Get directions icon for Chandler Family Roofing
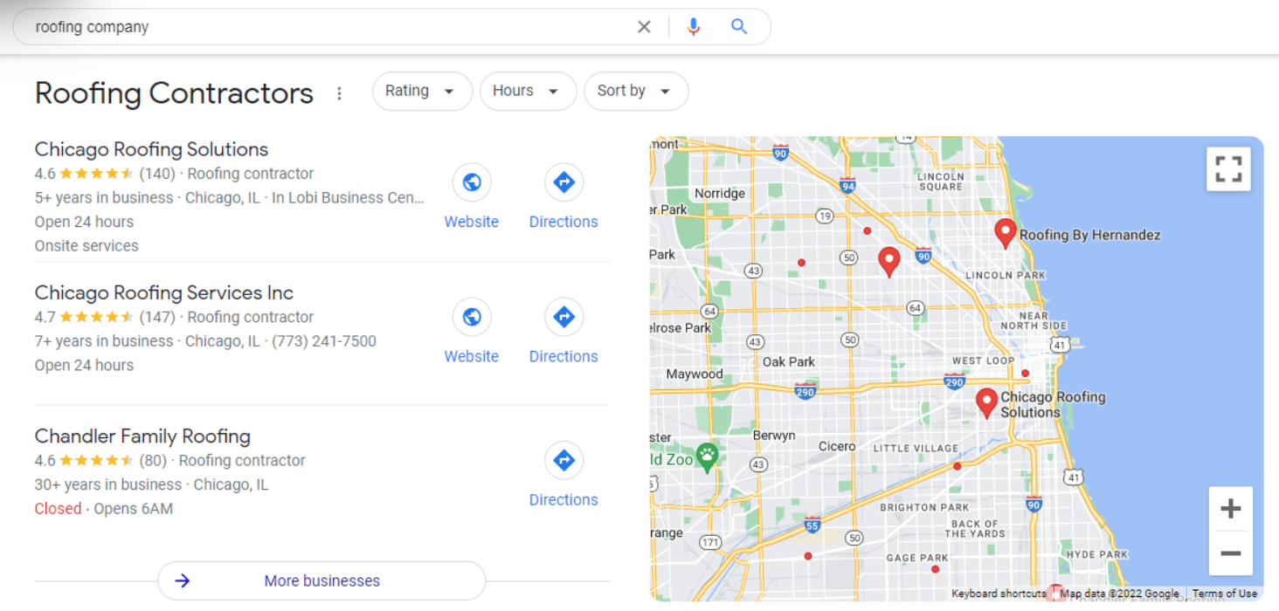Viewport: 1279px width, 611px height. pyautogui.click(x=563, y=460)
